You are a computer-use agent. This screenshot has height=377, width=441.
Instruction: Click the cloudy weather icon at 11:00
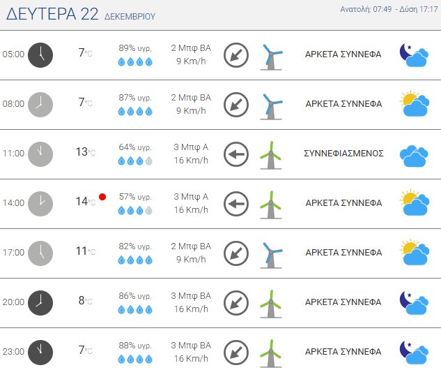tap(414, 154)
